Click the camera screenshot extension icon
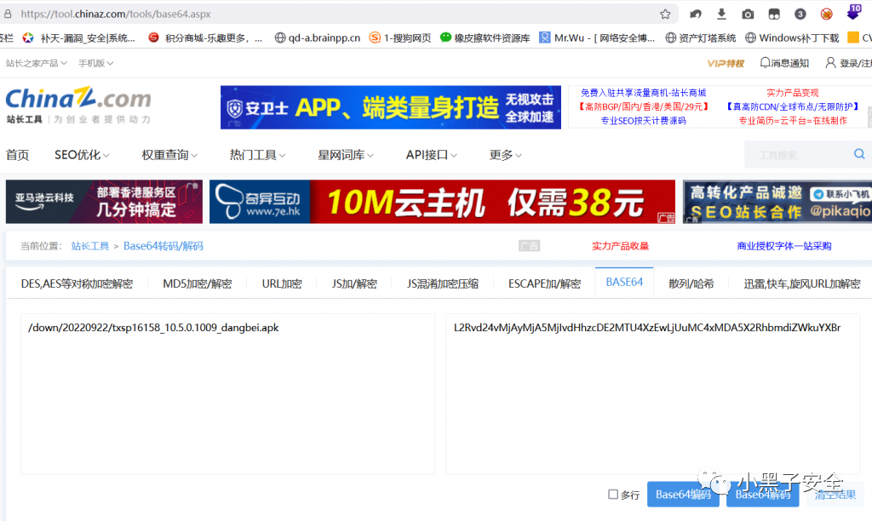The width and height of the screenshot is (872, 521). pos(748,14)
